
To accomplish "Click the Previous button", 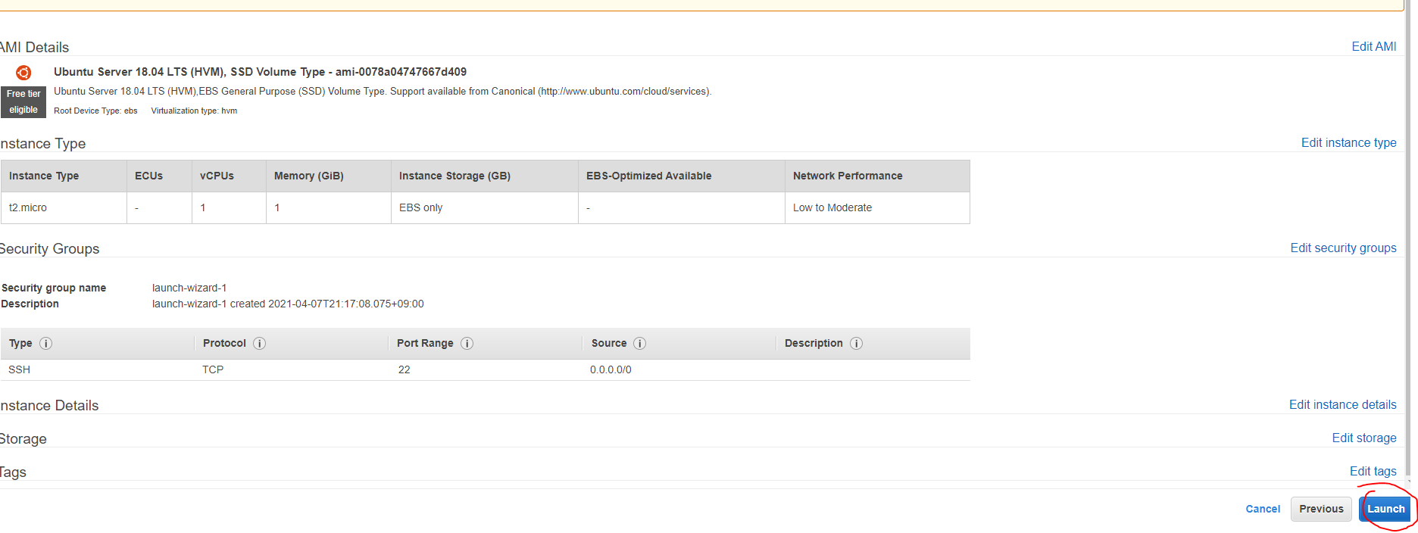I will (1321, 509).
